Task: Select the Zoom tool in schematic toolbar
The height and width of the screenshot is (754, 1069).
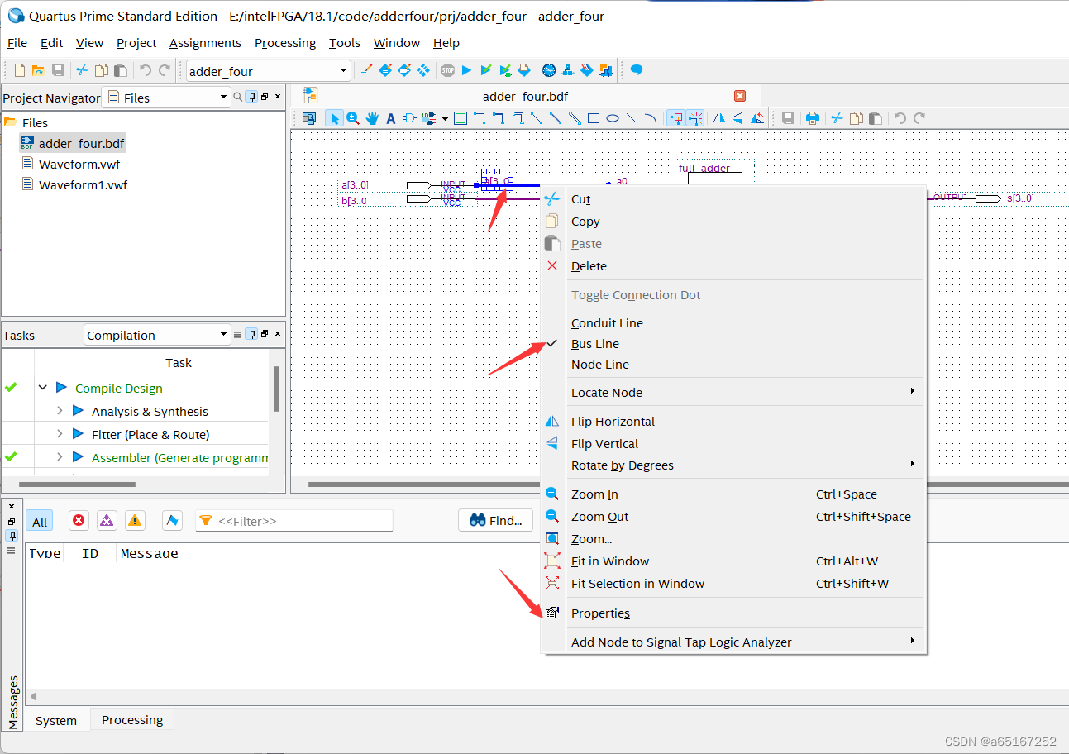Action: 353,118
